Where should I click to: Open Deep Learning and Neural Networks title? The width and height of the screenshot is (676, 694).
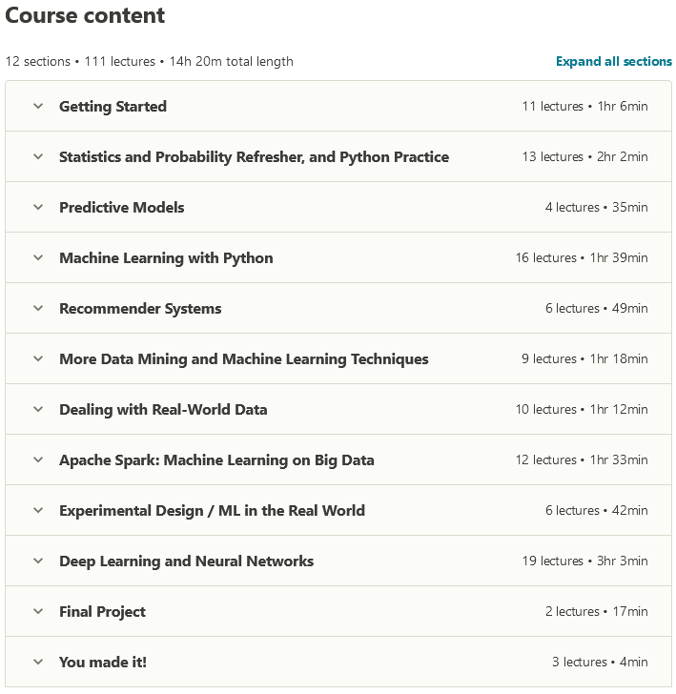tap(186, 561)
